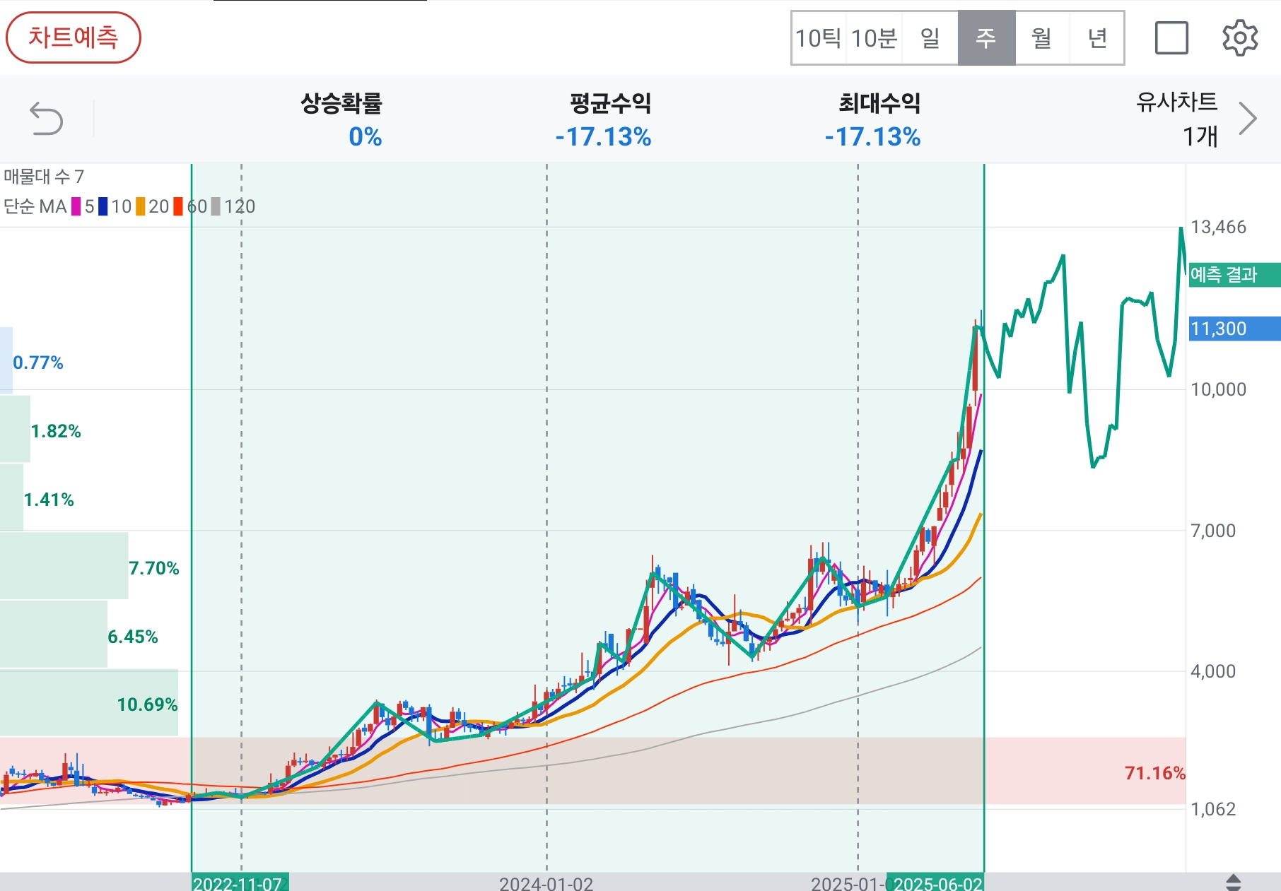Select the 2022-11-07 start date marker

click(x=240, y=883)
